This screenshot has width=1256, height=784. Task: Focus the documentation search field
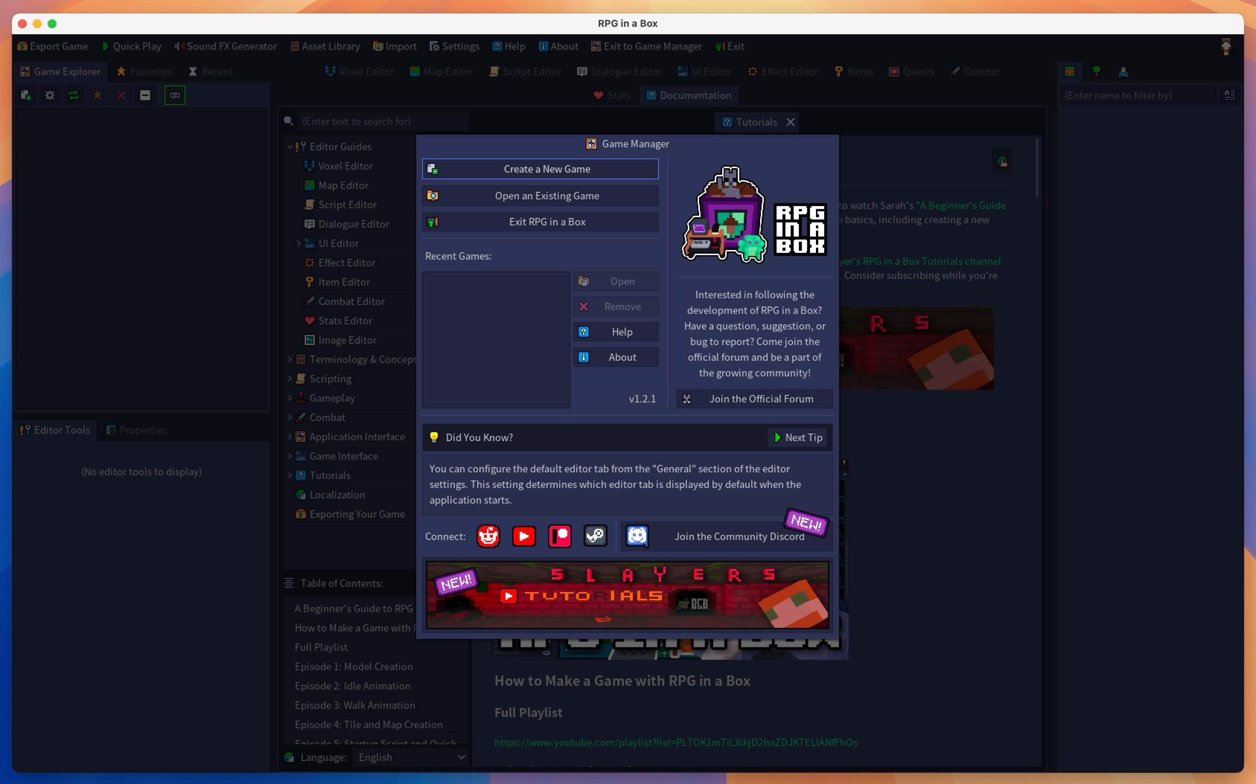[x=384, y=121]
